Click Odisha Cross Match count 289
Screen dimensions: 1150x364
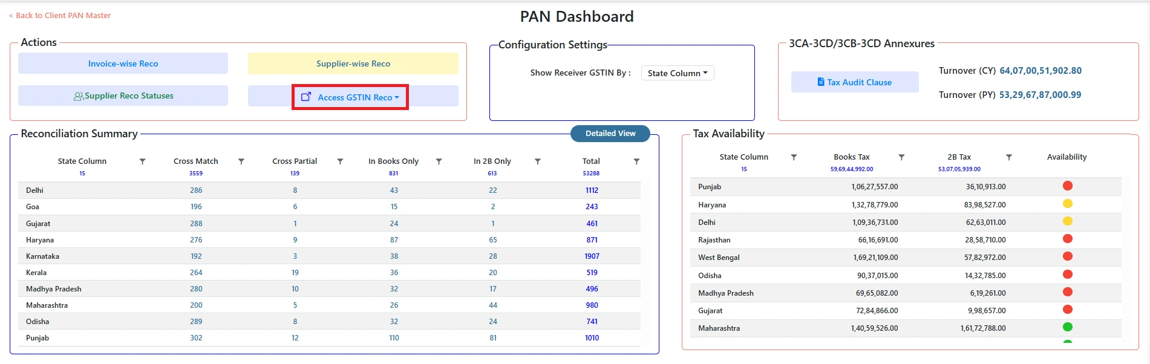pyautogui.click(x=196, y=322)
